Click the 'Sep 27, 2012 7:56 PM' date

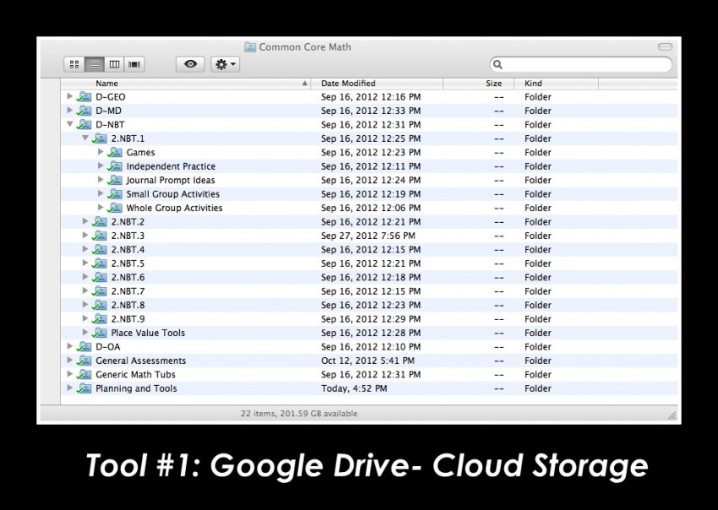(x=368, y=236)
